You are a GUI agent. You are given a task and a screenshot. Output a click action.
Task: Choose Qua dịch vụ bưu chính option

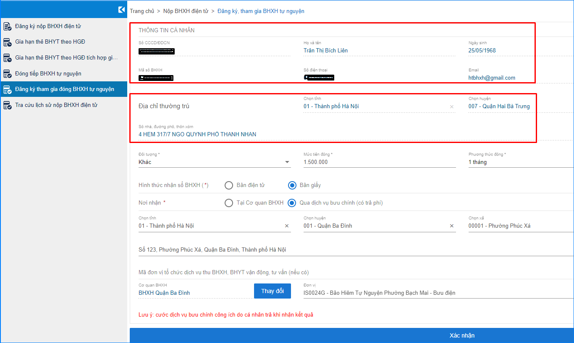[292, 203]
